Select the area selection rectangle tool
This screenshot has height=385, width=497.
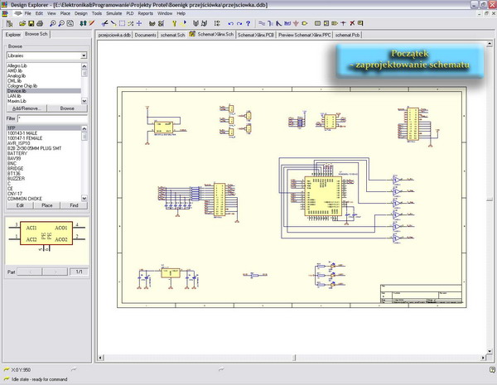[122, 23]
